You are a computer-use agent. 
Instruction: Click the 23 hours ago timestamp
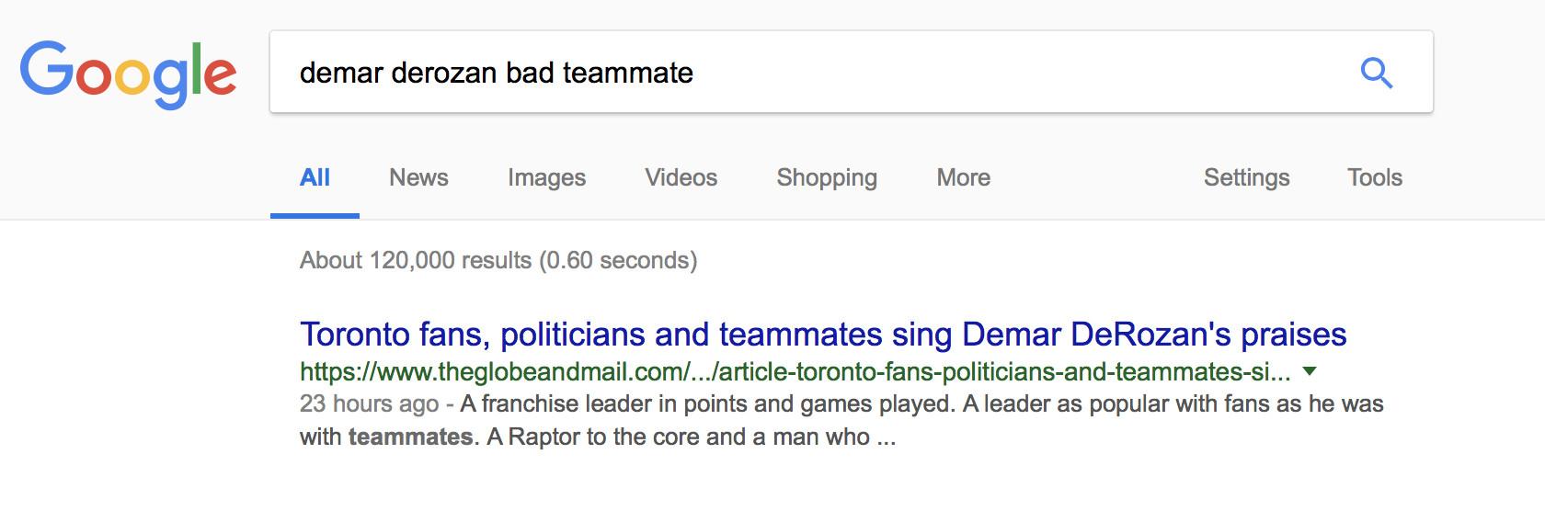369,404
